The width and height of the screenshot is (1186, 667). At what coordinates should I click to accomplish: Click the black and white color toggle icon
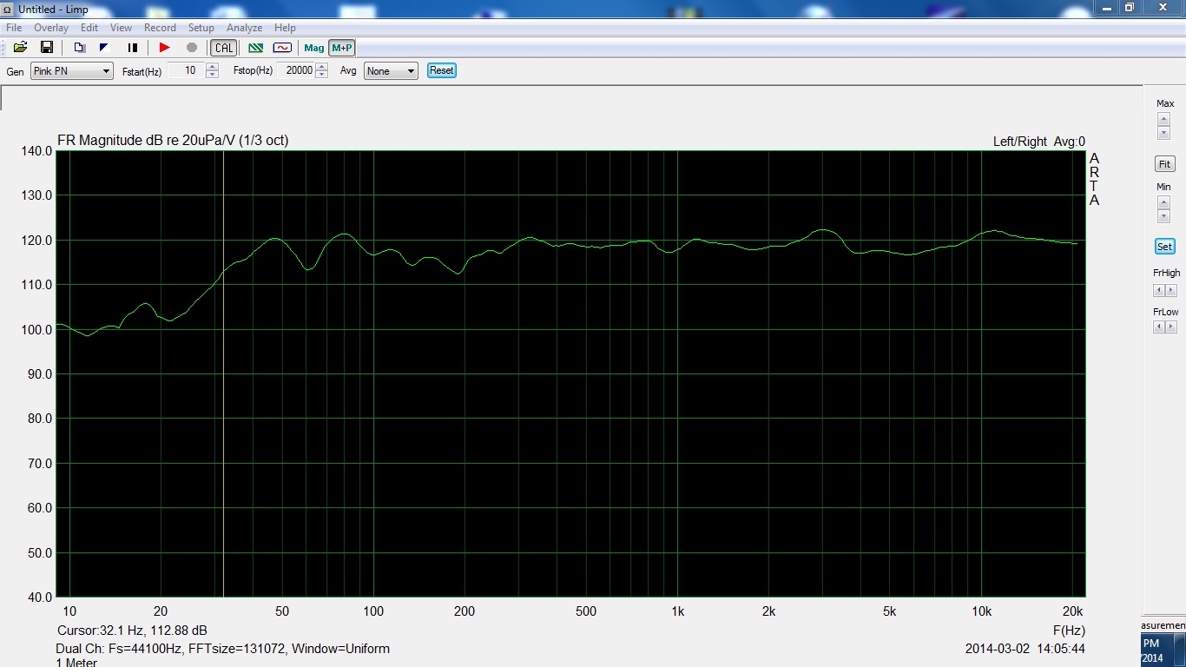[x=104, y=48]
